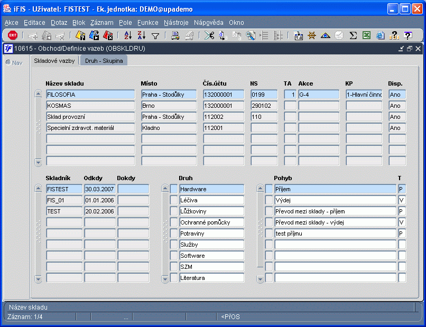The height and width of the screenshot is (327, 426).
Task: Open the Nástroje menu
Action: coord(176,23)
